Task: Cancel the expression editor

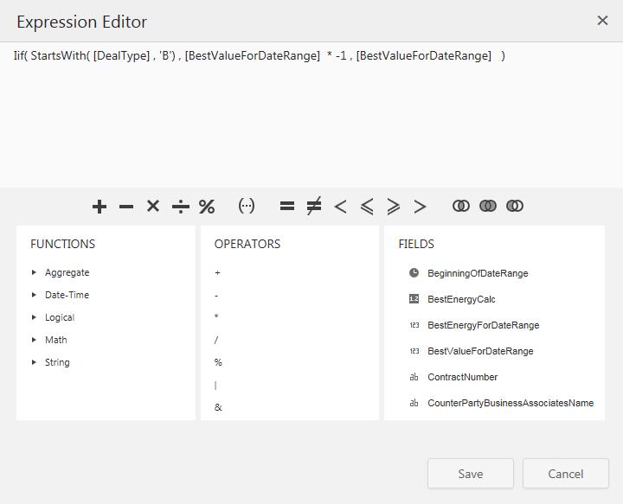Action: tap(565, 474)
